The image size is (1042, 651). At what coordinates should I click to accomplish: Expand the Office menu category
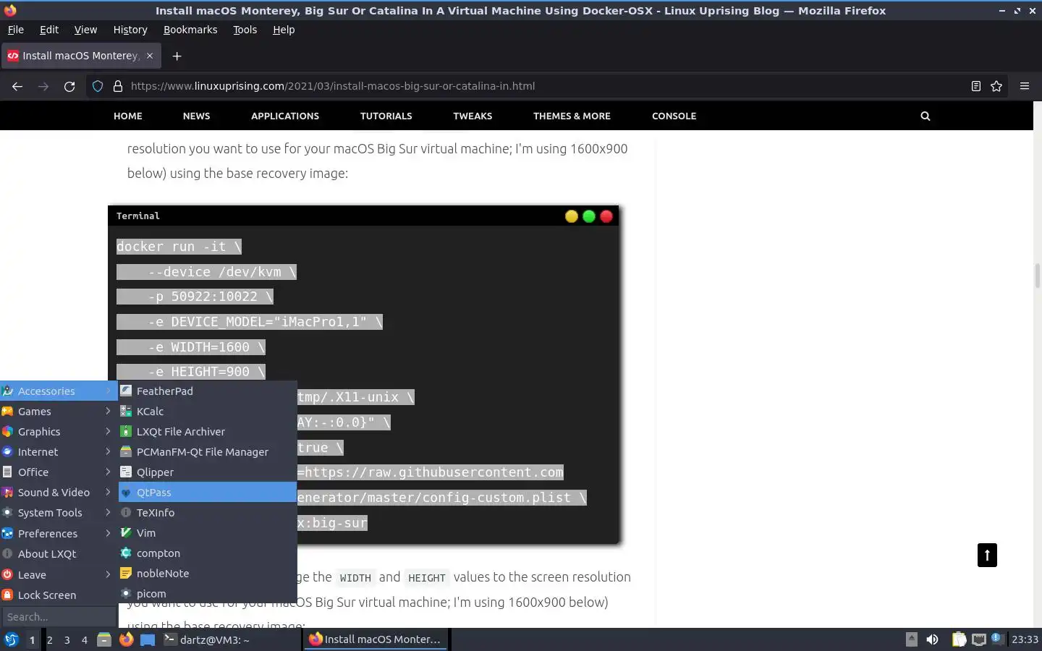point(58,472)
